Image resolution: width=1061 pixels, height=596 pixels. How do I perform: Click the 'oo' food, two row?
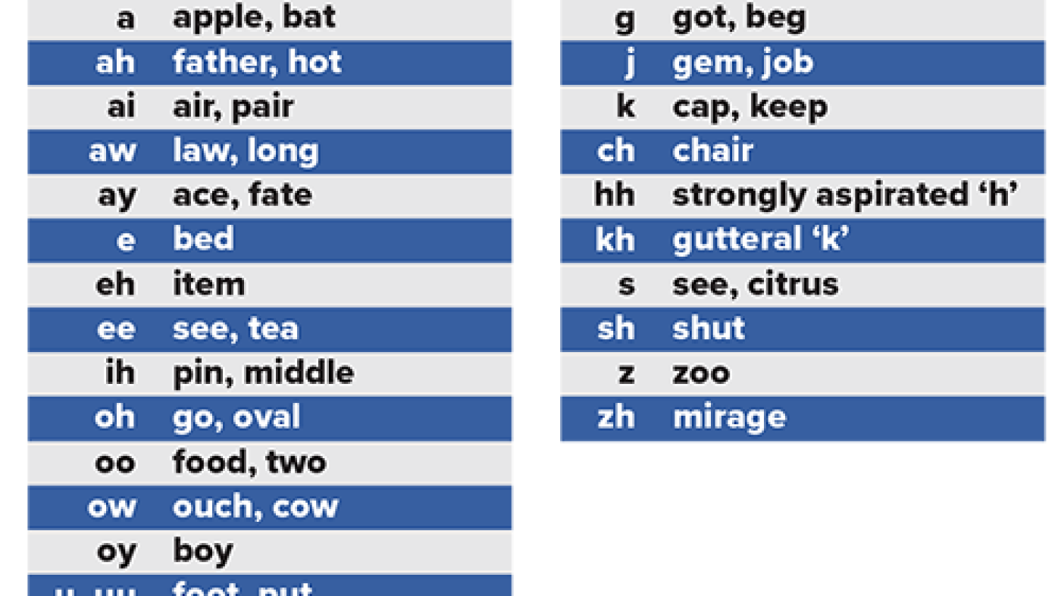[x=270, y=462]
